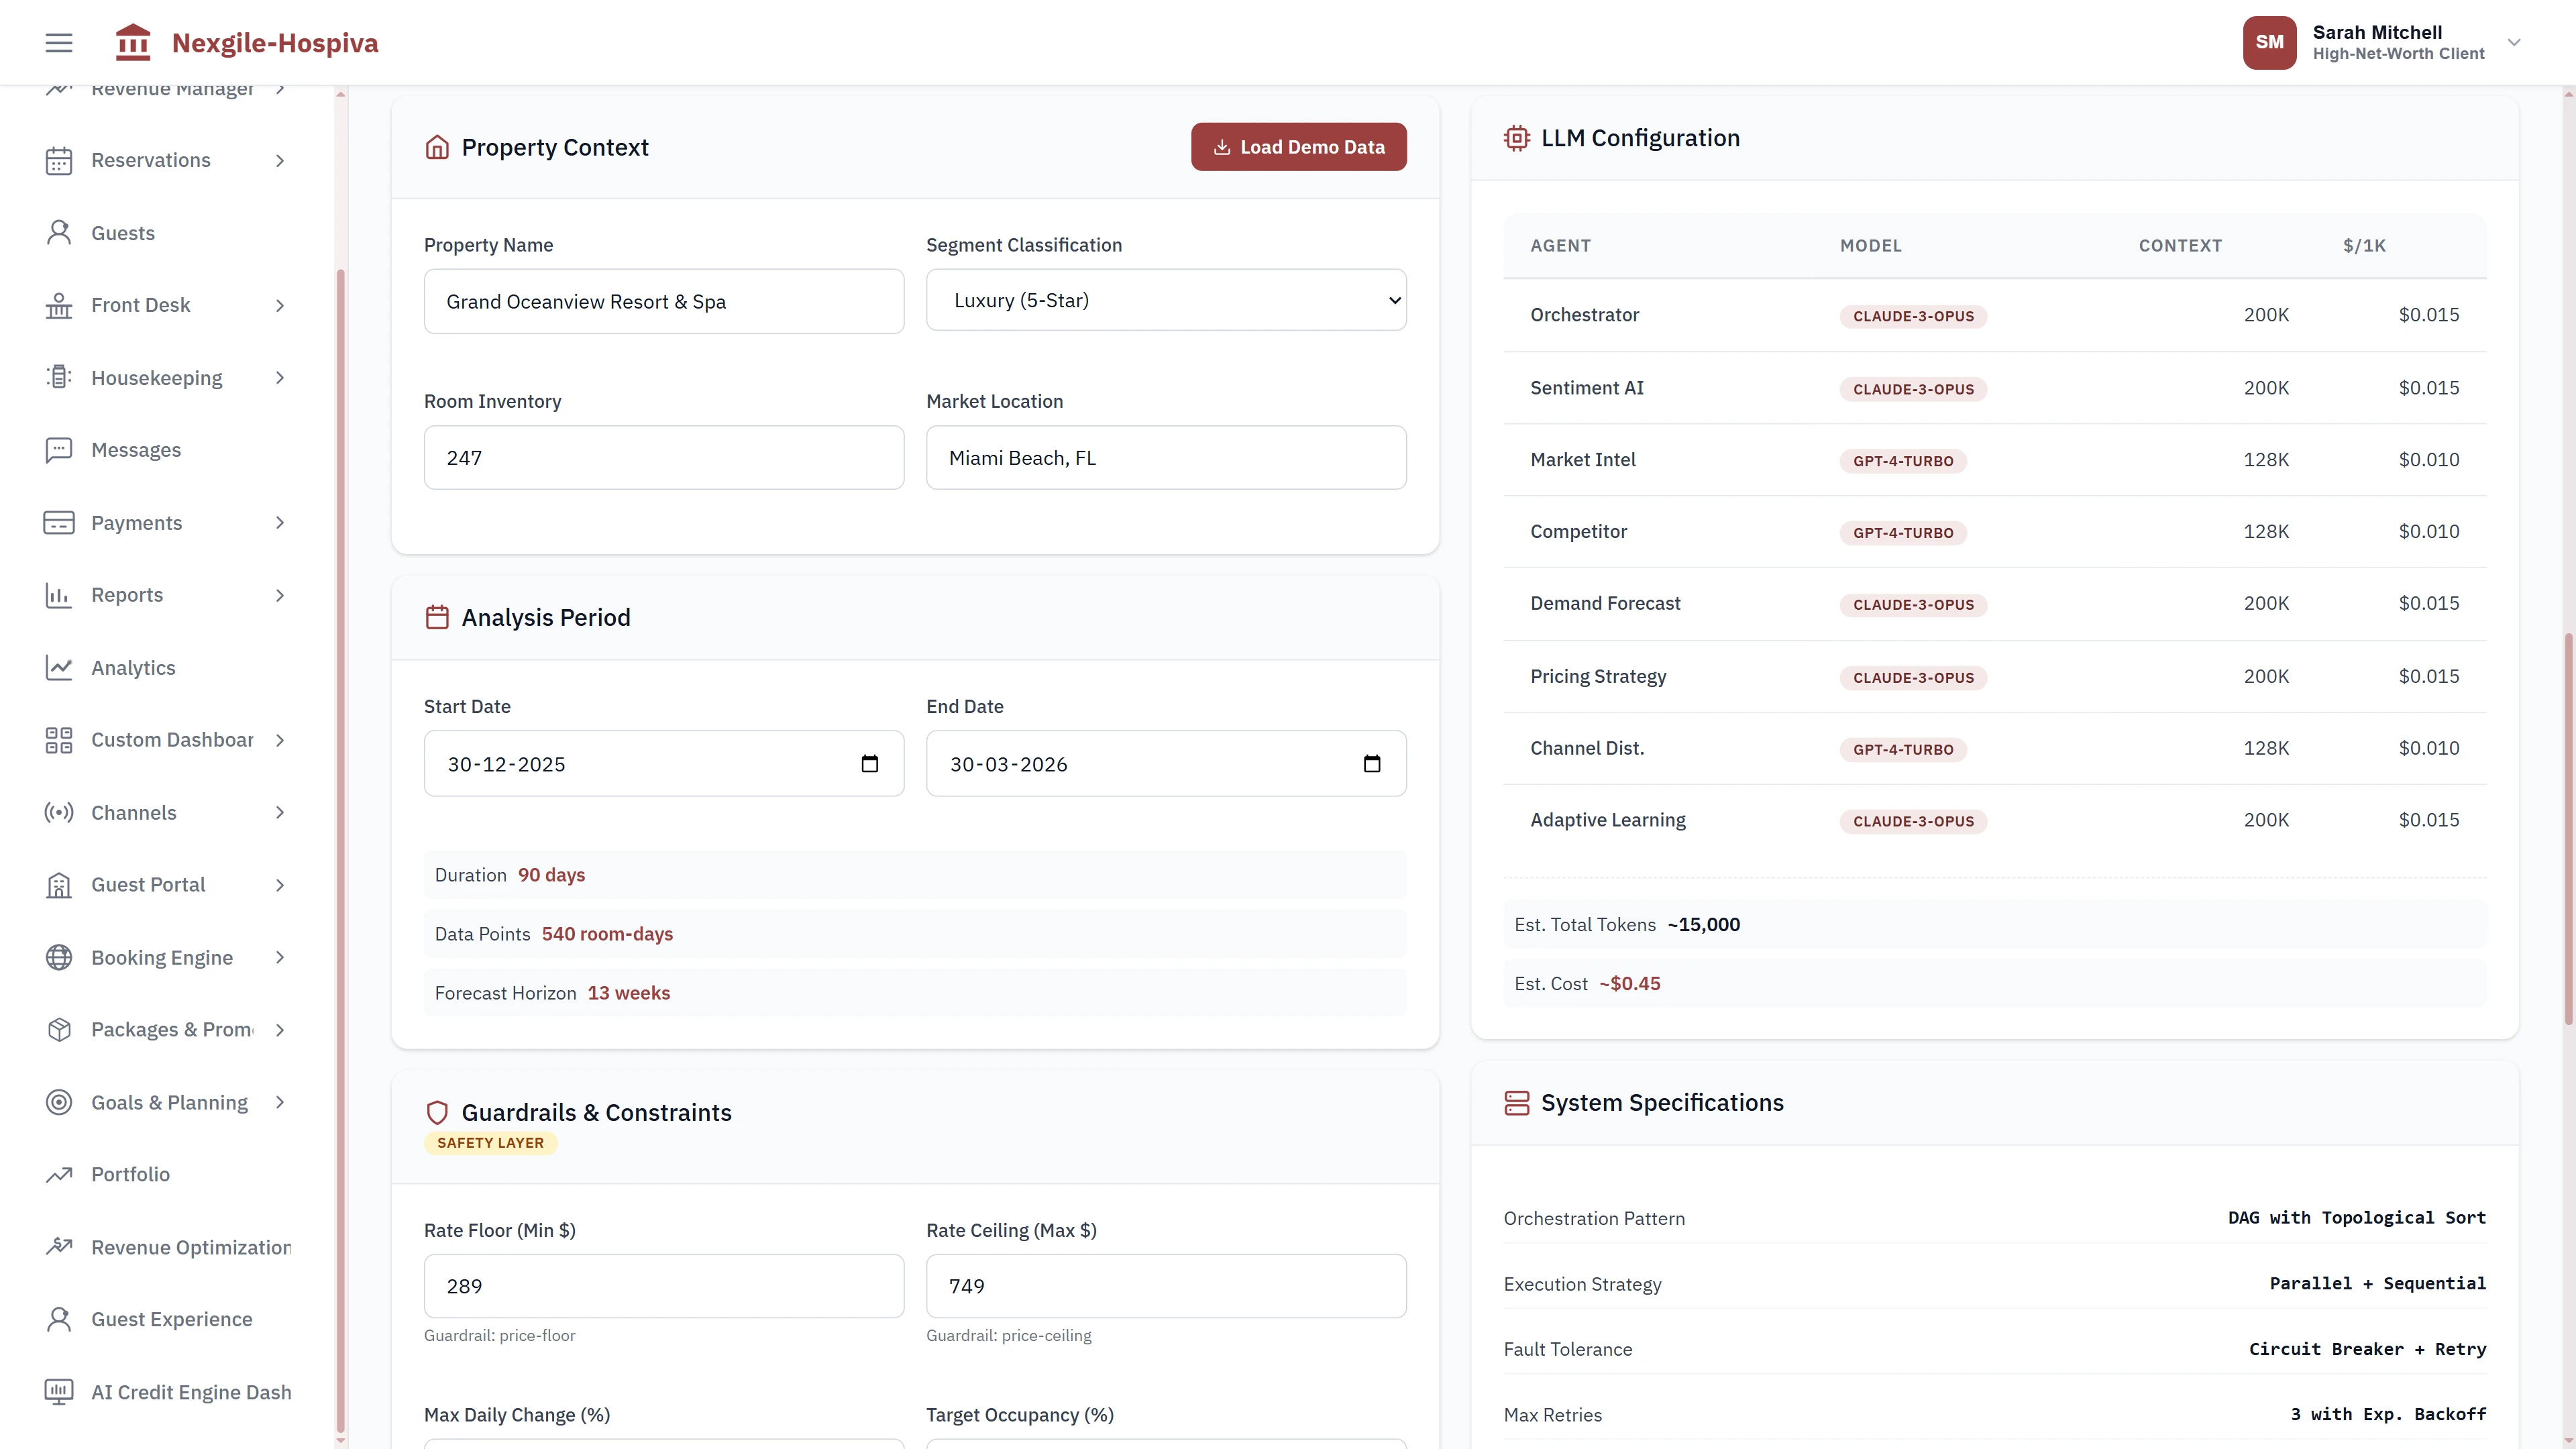The width and height of the screenshot is (2576, 1449).
Task: Click the Property Name input field
Action: (663, 301)
